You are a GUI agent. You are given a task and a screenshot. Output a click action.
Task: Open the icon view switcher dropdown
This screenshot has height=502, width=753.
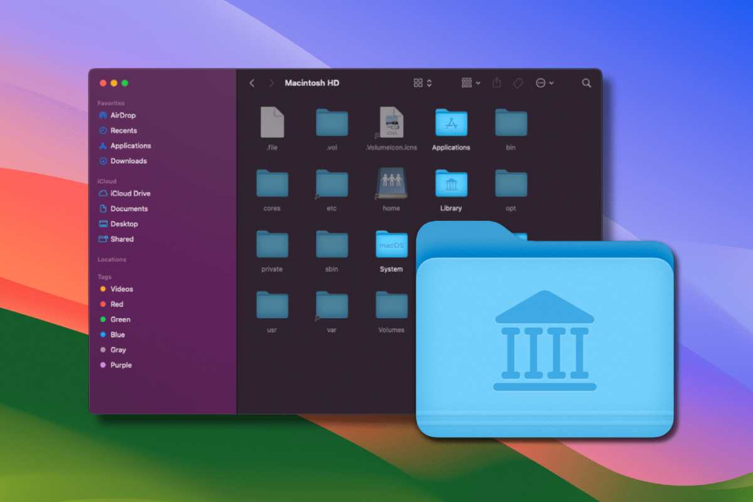point(422,83)
